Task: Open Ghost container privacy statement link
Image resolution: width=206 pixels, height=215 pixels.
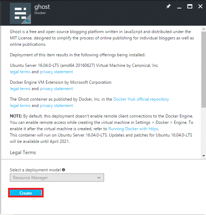Action: click(x=56, y=106)
